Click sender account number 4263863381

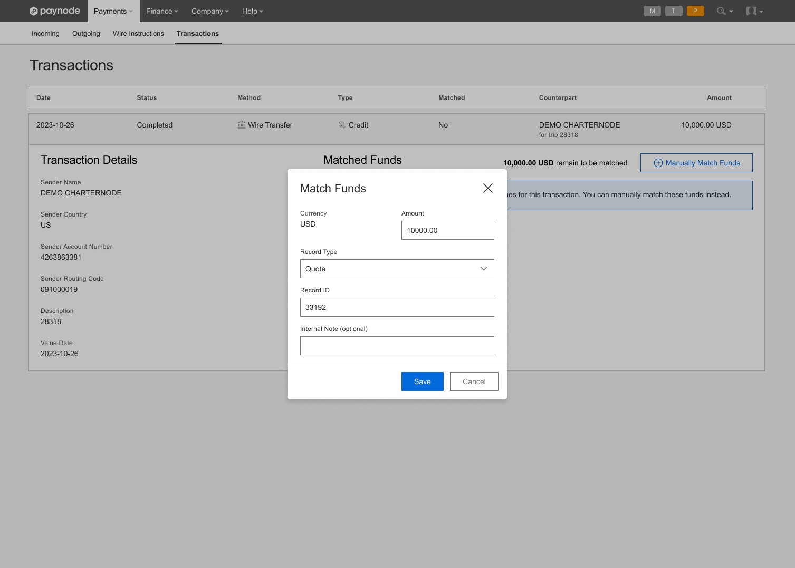pos(61,257)
